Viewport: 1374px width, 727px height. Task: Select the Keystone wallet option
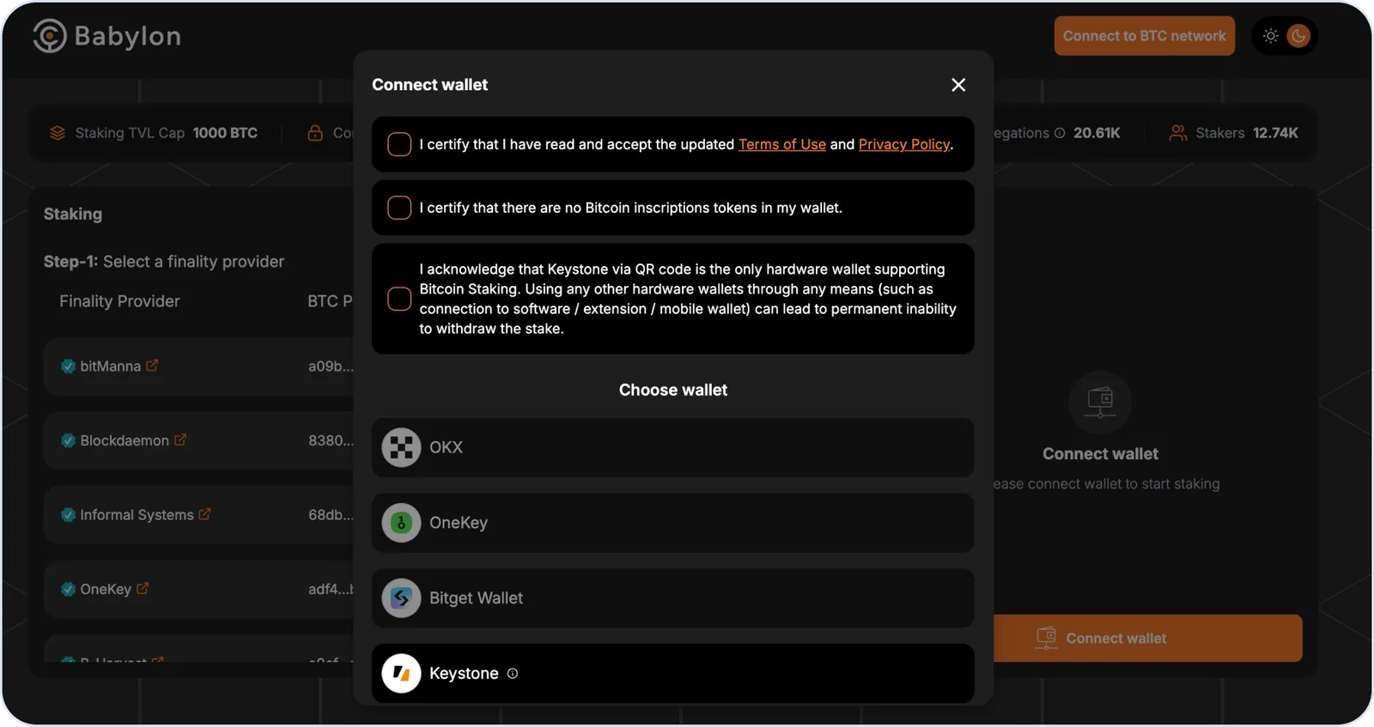pos(673,674)
